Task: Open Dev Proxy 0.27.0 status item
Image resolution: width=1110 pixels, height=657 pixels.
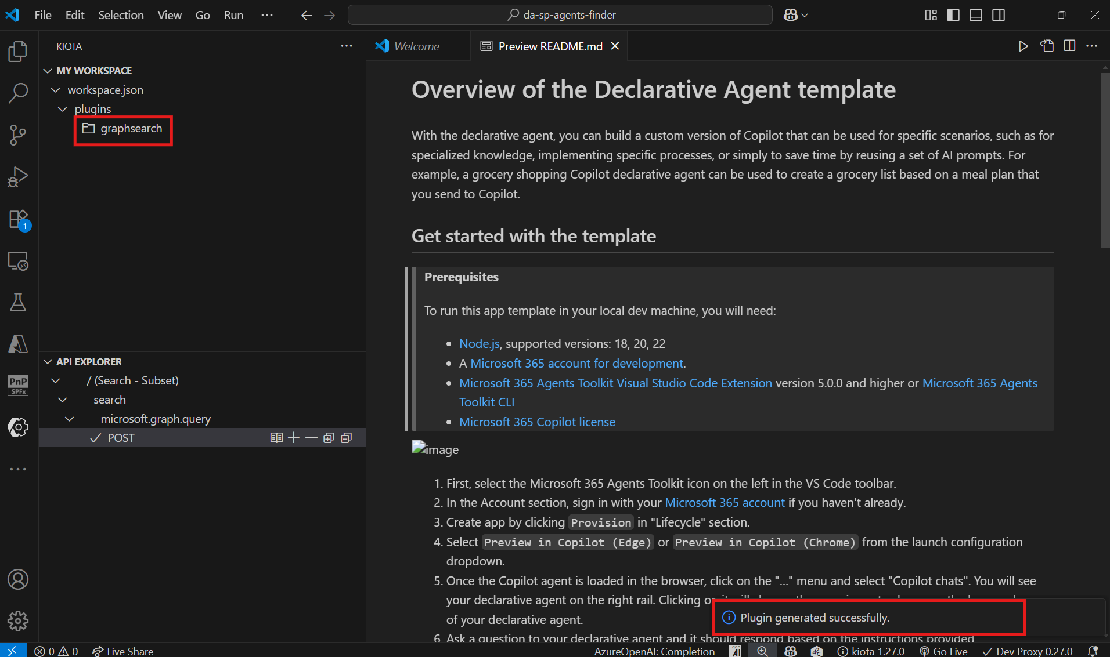Action: pyautogui.click(x=1028, y=651)
